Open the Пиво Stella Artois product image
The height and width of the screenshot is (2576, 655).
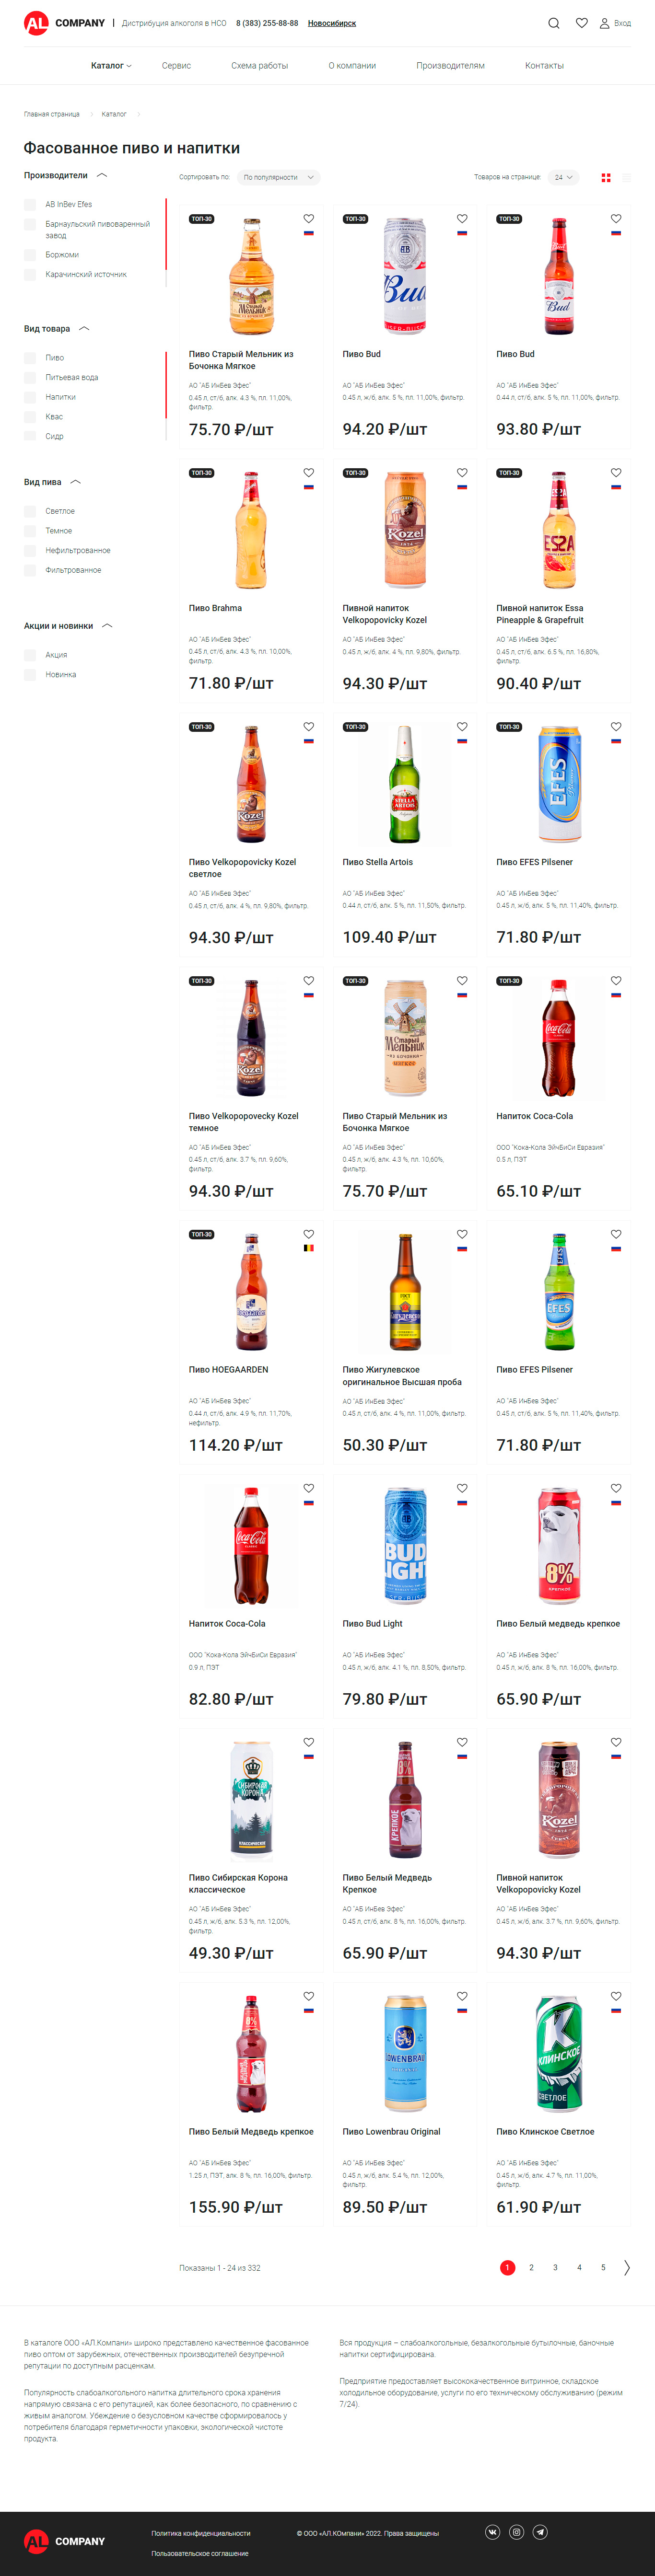coord(405,785)
